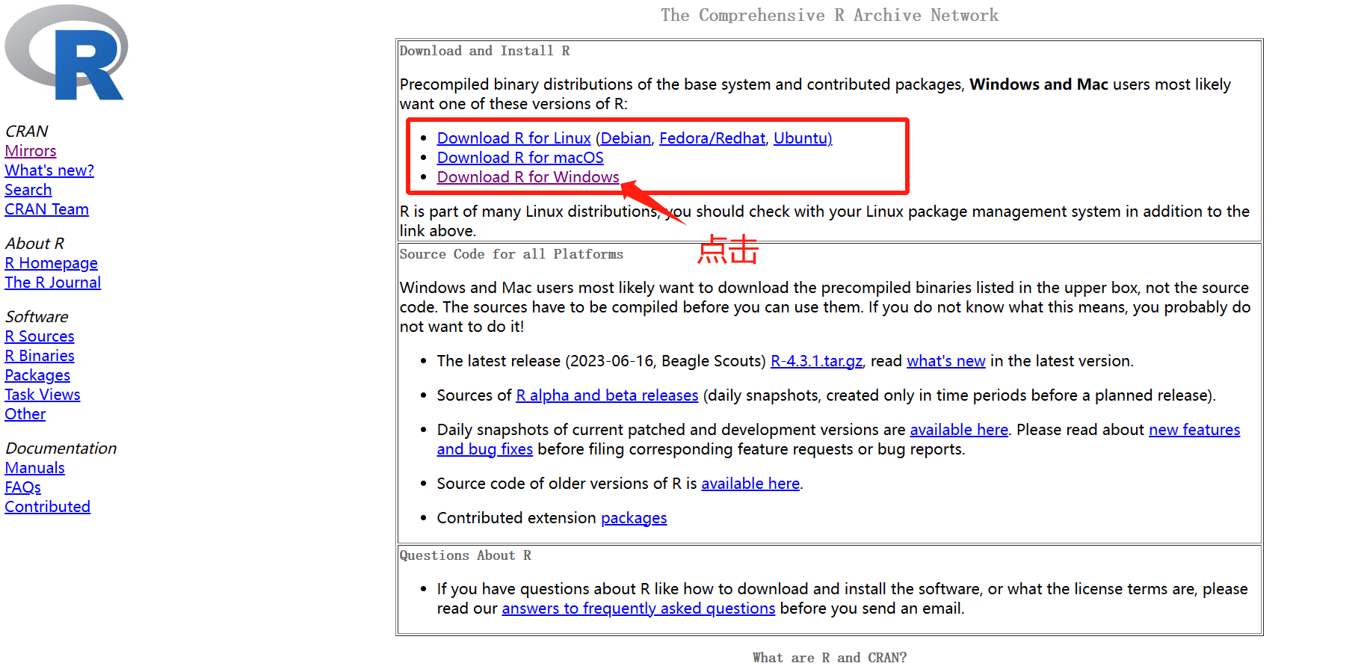This screenshot has height=669, width=1370.
Task: Open What's new? in sidebar
Action: [49, 170]
